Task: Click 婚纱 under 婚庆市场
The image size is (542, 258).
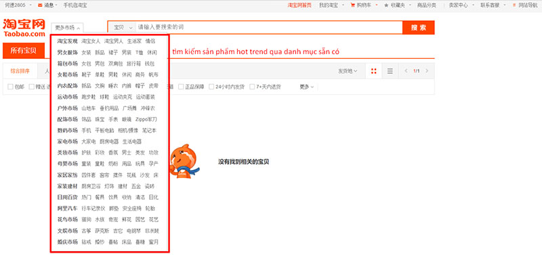Action: point(100,242)
